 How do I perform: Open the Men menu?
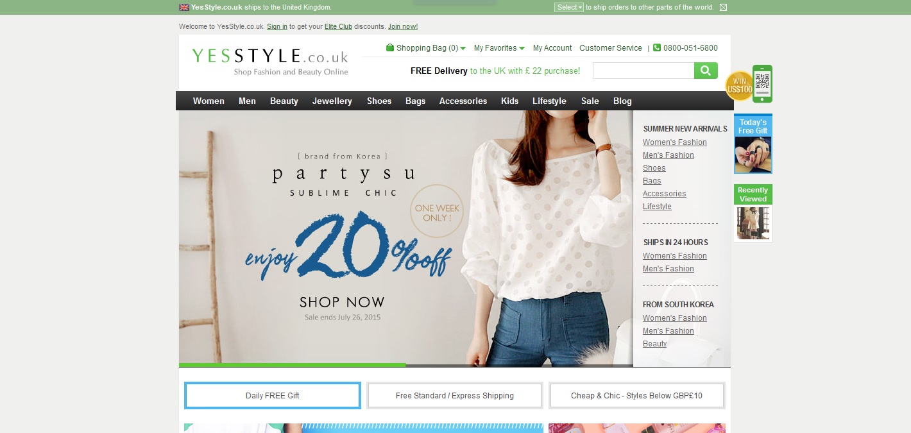[x=247, y=101]
